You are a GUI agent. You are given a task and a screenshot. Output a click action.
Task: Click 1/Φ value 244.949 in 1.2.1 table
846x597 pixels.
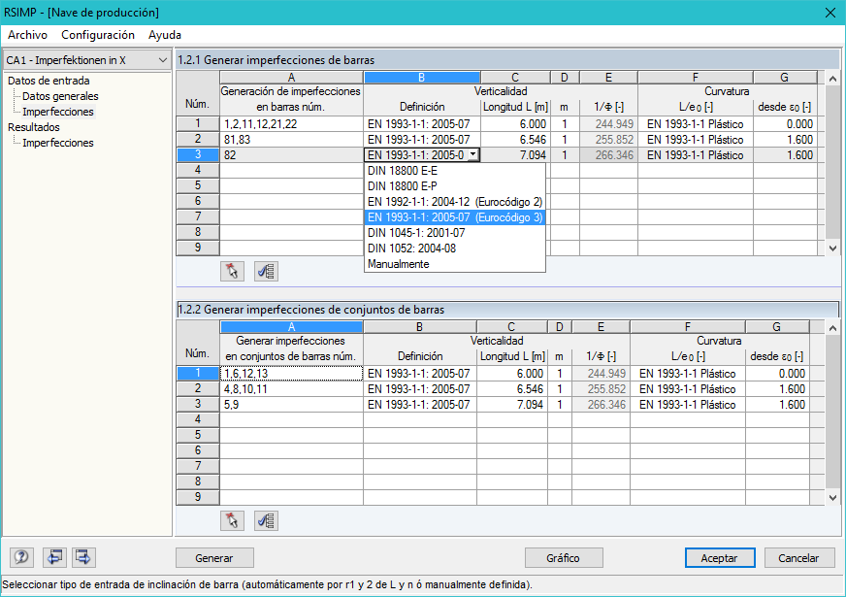608,124
